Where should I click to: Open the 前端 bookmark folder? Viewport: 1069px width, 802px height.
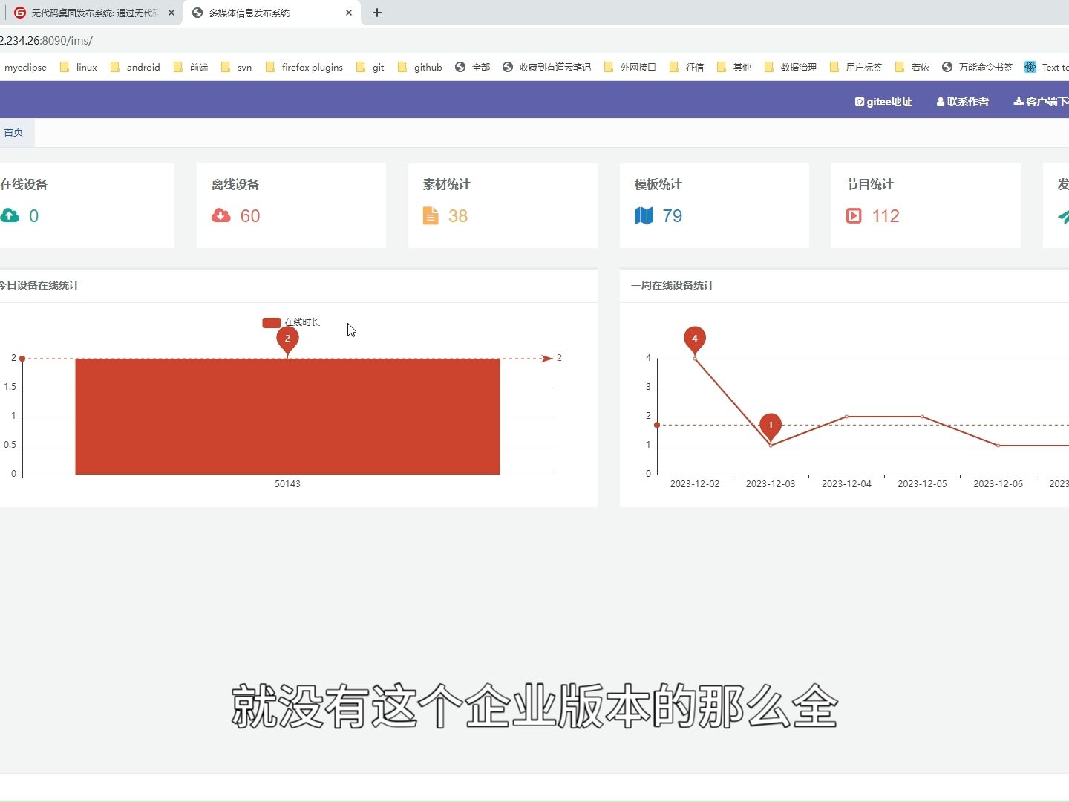click(191, 67)
